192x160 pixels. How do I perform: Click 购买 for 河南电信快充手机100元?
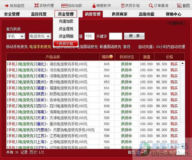pyautogui.click(x=174, y=76)
